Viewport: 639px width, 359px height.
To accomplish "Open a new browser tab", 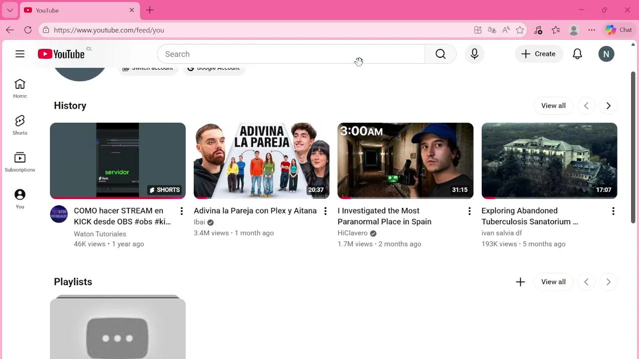I will 150,10.
